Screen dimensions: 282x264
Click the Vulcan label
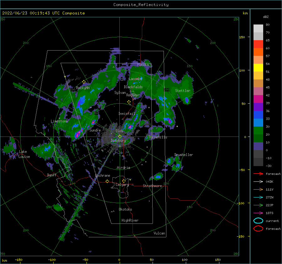tap(159, 233)
